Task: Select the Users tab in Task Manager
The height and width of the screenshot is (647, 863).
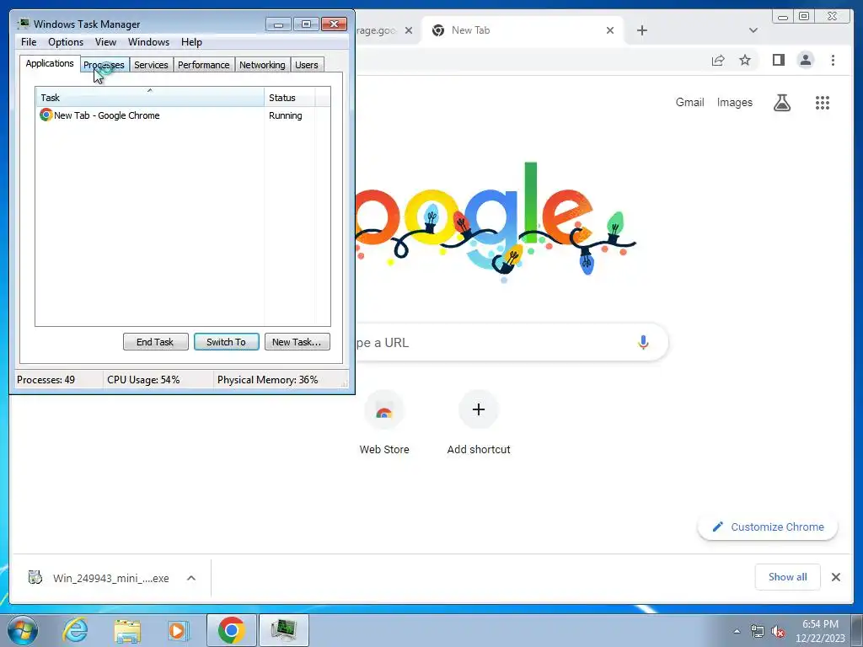Action: (307, 65)
